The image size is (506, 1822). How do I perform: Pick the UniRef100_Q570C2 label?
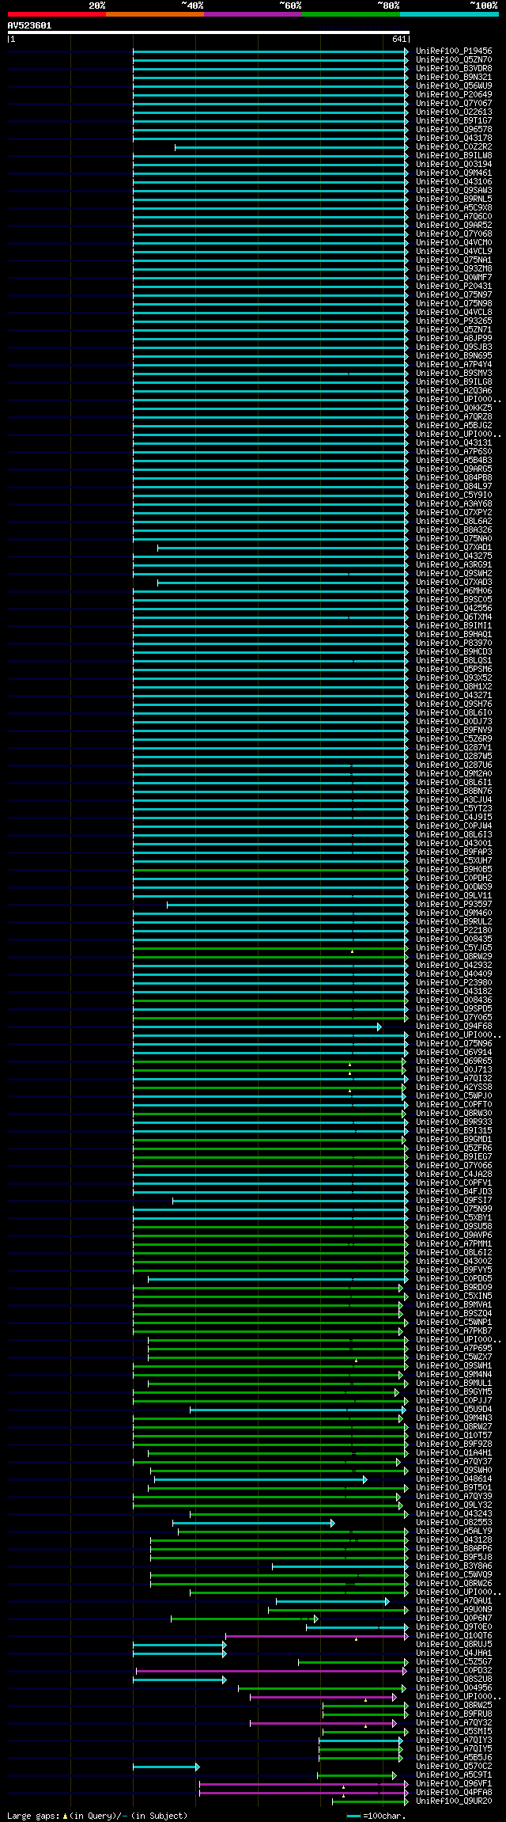point(454,1766)
